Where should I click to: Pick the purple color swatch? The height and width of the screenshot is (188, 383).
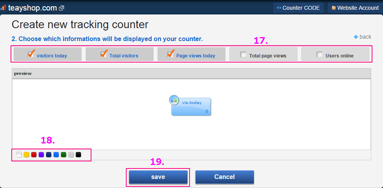pos(41,155)
